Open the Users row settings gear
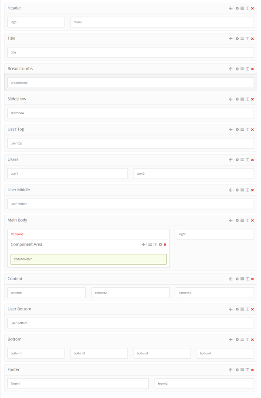Viewport: 261px width, 398px height. (x=237, y=160)
